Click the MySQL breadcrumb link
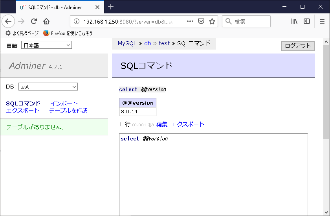Viewport: 330px width, 216px height. coord(127,43)
